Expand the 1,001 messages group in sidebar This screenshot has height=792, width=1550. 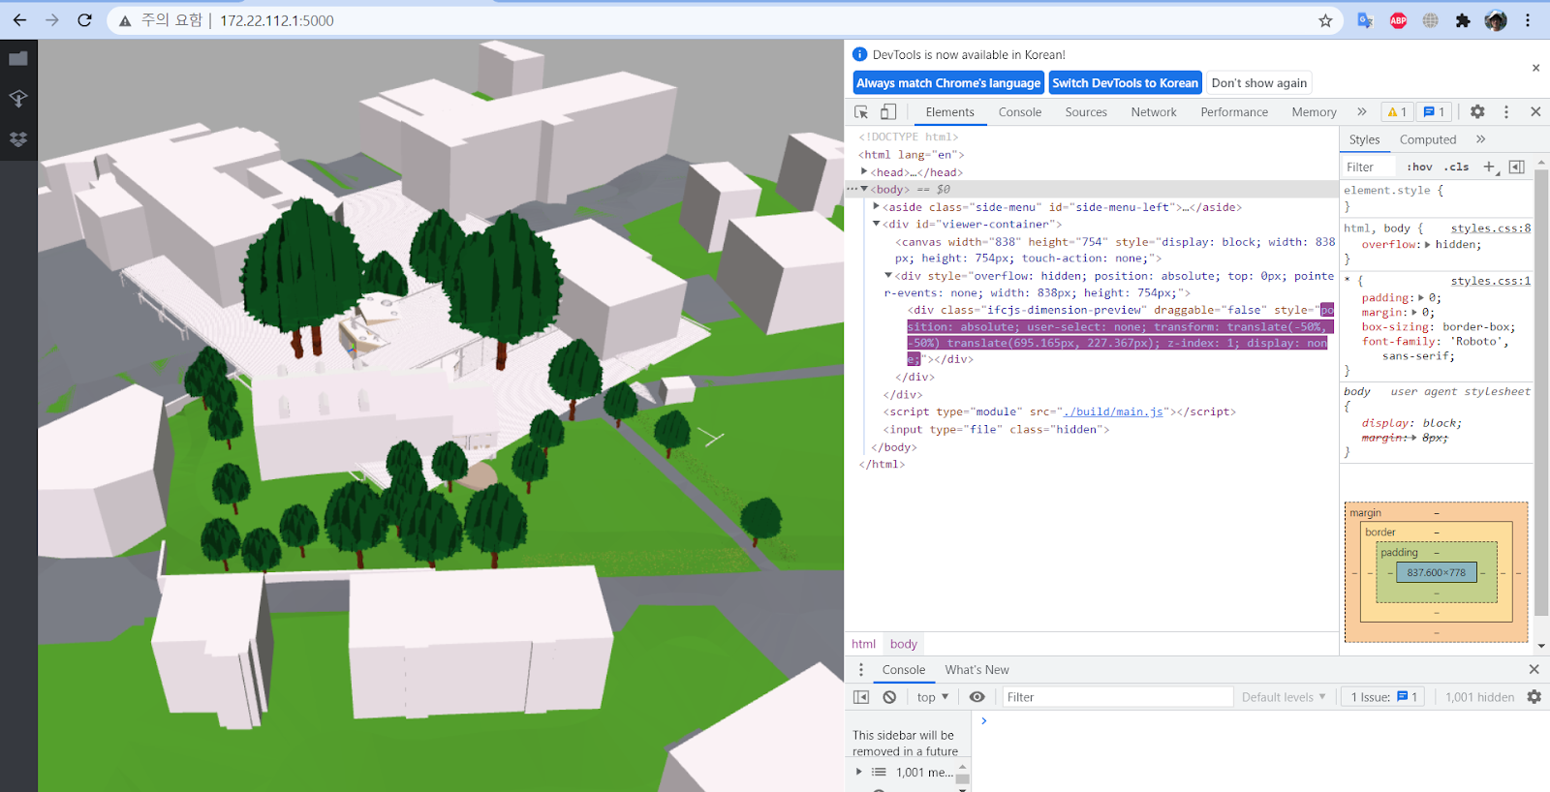(858, 772)
